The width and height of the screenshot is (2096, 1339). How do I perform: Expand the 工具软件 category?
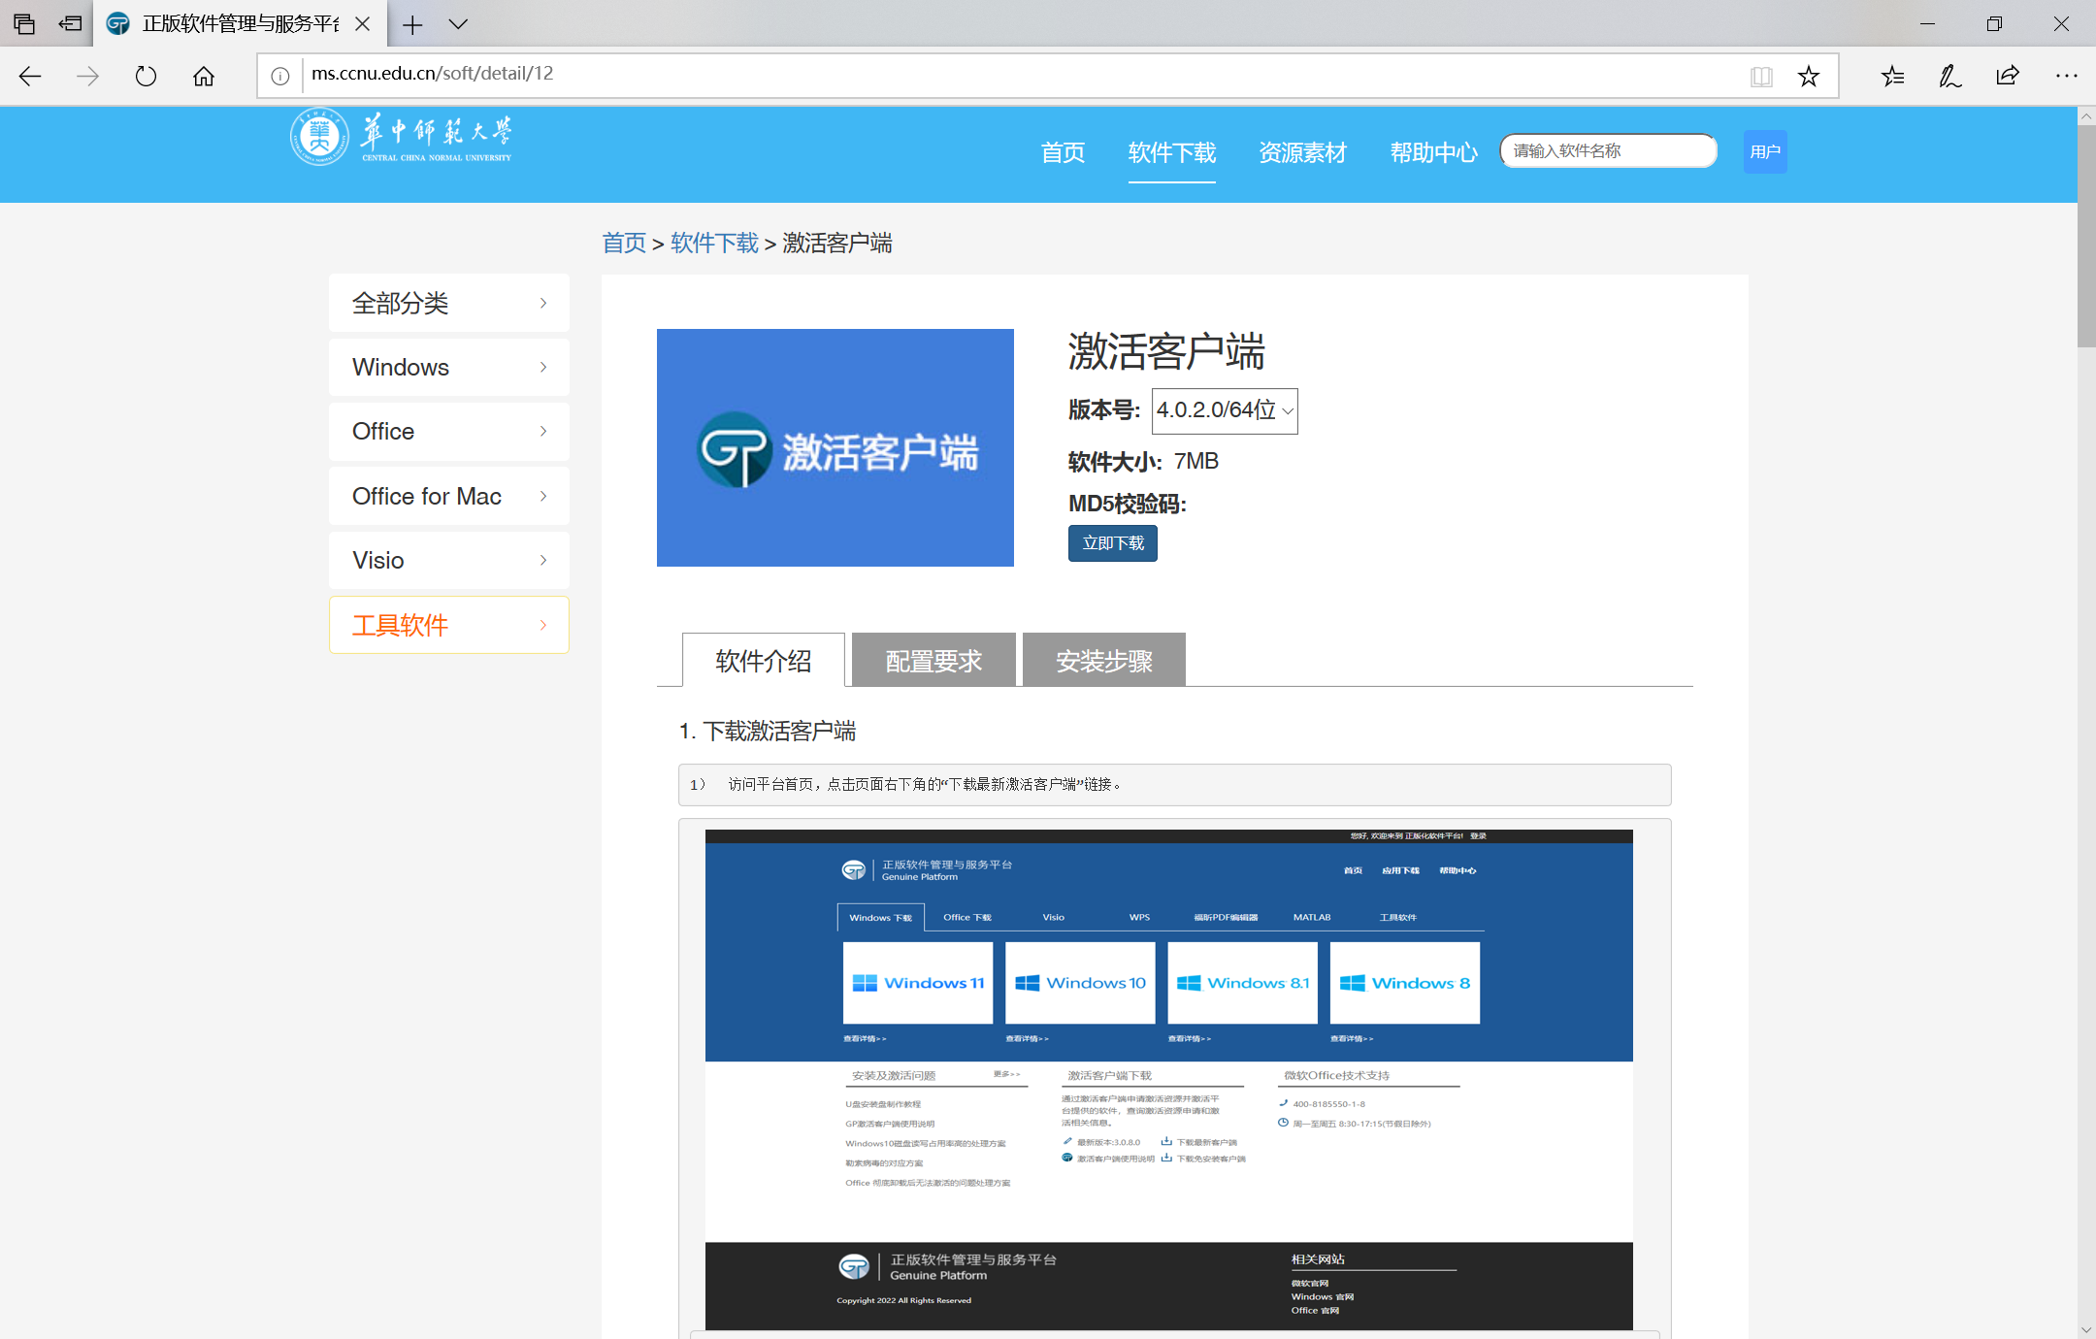(449, 625)
